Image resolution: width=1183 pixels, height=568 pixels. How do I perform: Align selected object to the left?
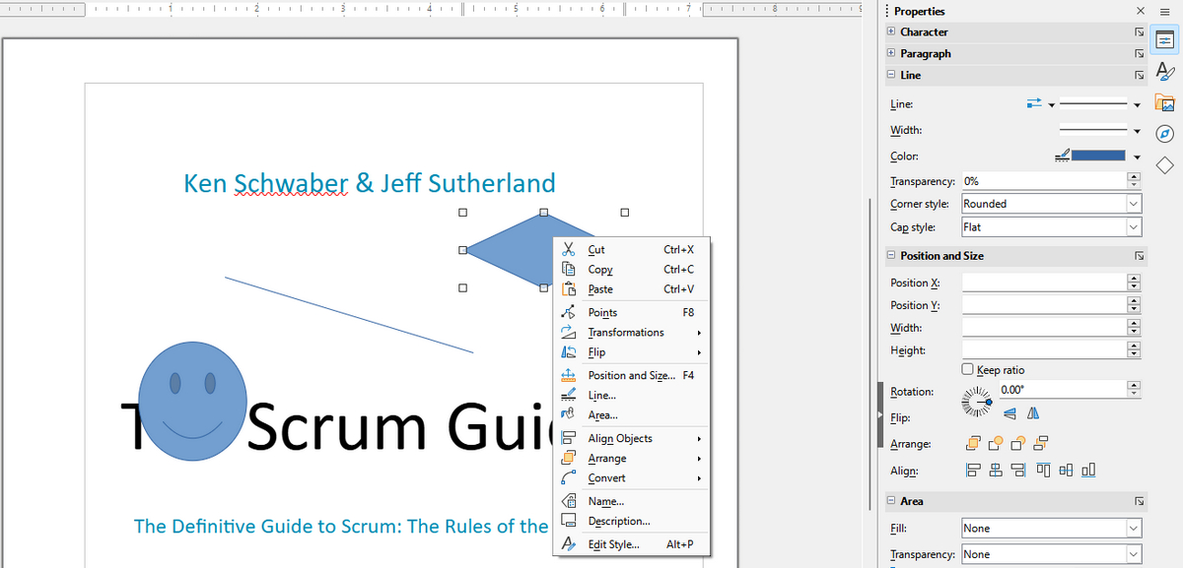pos(972,471)
